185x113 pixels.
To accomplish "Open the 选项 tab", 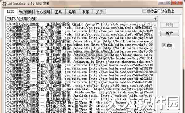I will point(72,12).
